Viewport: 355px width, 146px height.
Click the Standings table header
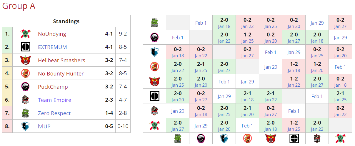[66, 21]
